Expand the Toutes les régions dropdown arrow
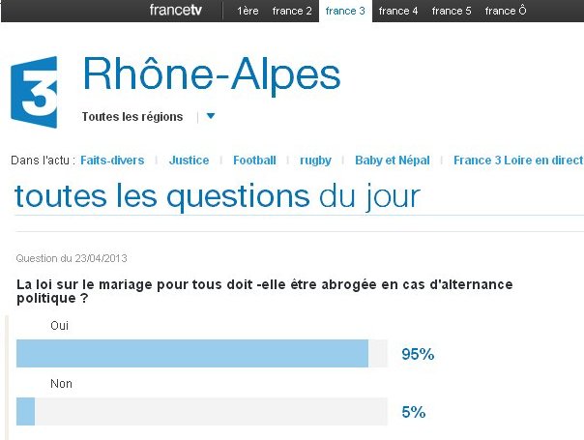The width and height of the screenshot is (584, 440). 211,116
